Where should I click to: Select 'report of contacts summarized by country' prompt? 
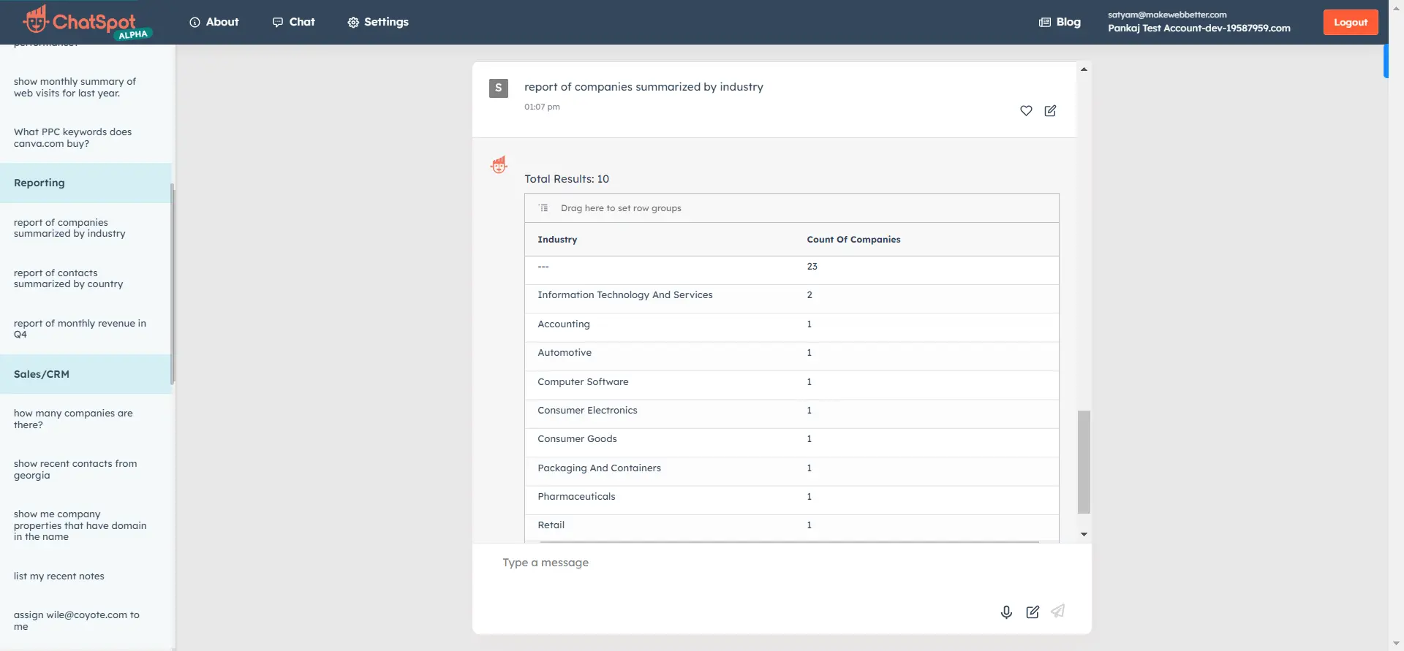tap(69, 278)
